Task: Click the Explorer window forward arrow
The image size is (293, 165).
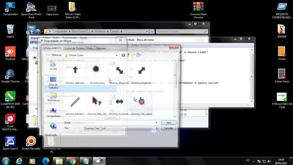Action: pos(38,32)
